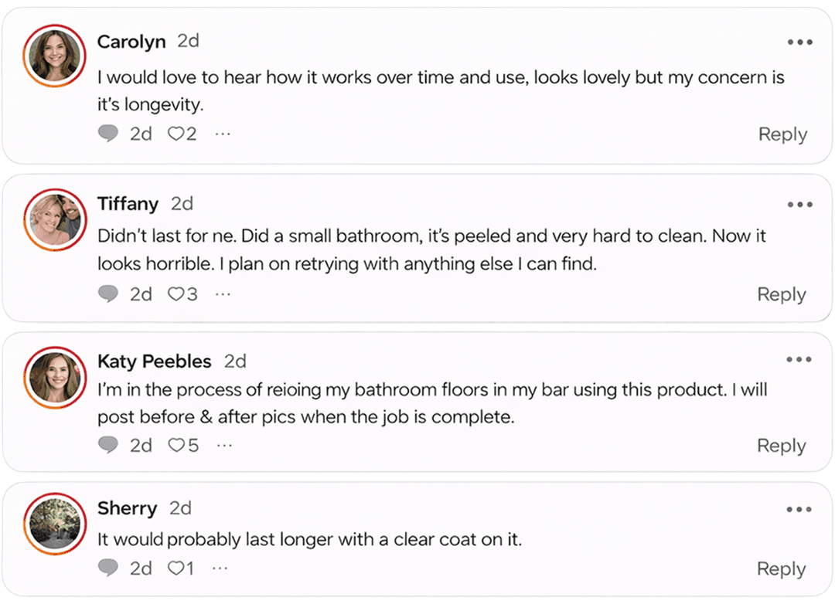Like Katy Peebles' comment with the heart
Screen dimensions: 835x604
point(176,446)
